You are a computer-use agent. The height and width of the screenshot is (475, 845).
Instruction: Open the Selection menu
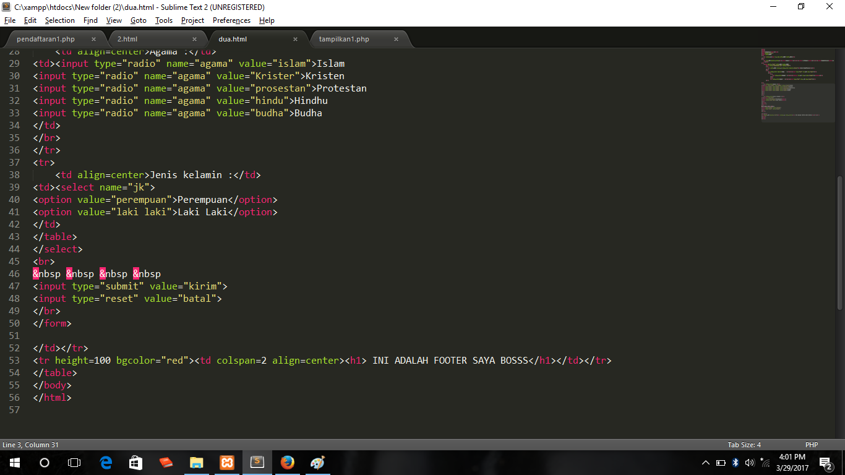59,20
